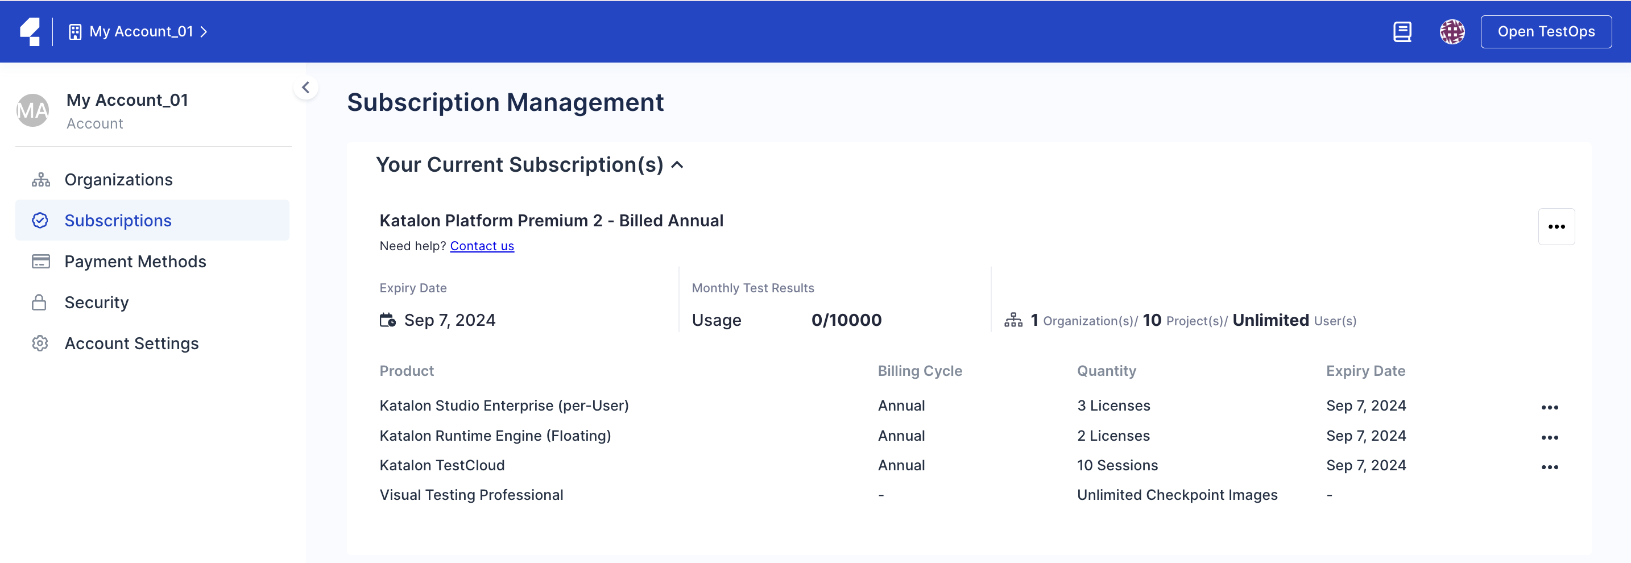The image size is (1631, 563).
Task: Open subscription plan more options menu
Action: click(x=1556, y=227)
